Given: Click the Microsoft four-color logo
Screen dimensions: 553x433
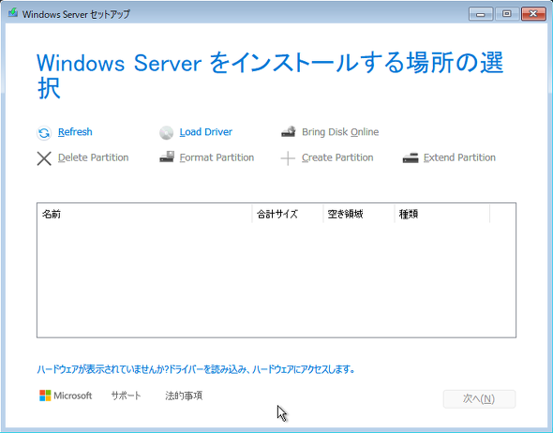Looking at the screenshot, I should click(45, 396).
